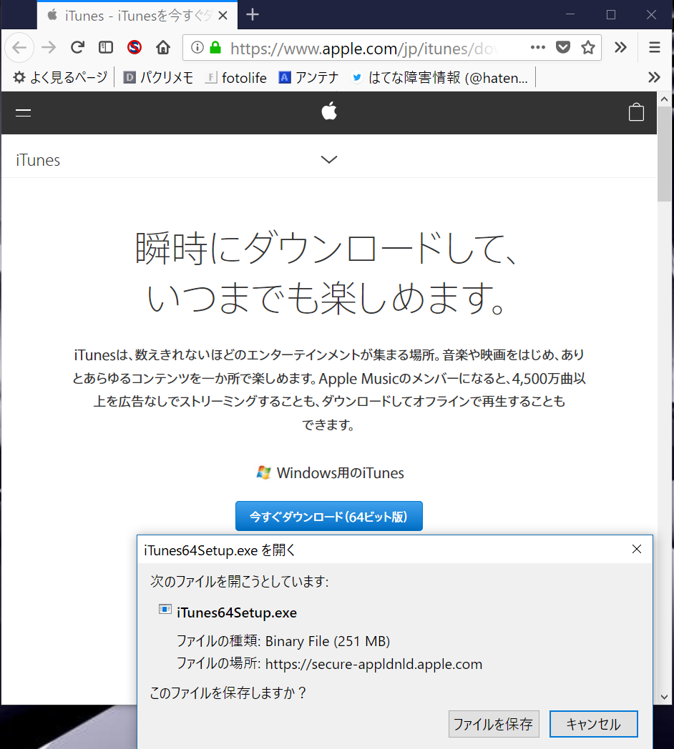The image size is (674, 749).
Task: Go back with the browser back arrow
Action: 19,47
